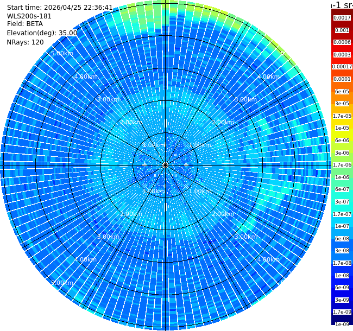Click the 1.7e-06 green colorbar label
This screenshot has width=353, height=331.
(x=342, y=165)
